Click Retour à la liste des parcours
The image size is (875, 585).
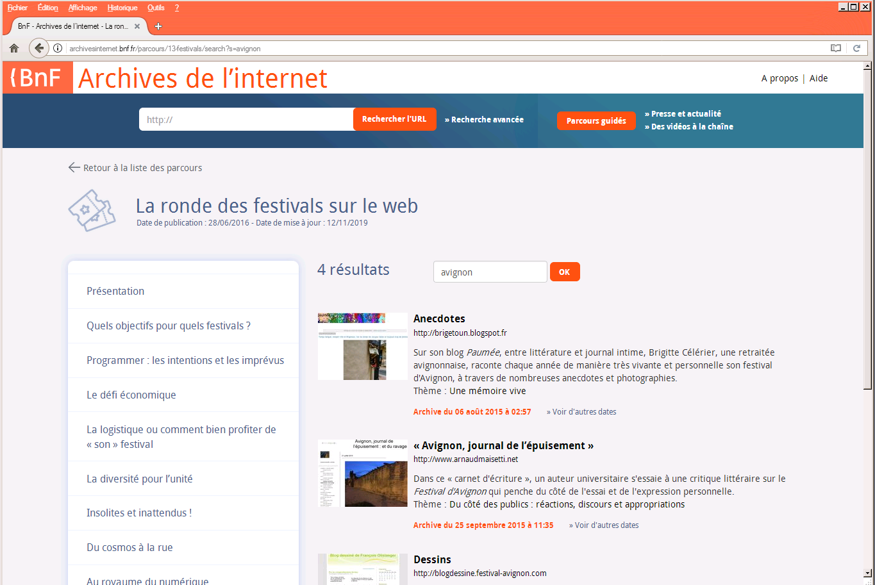coord(142,168)
